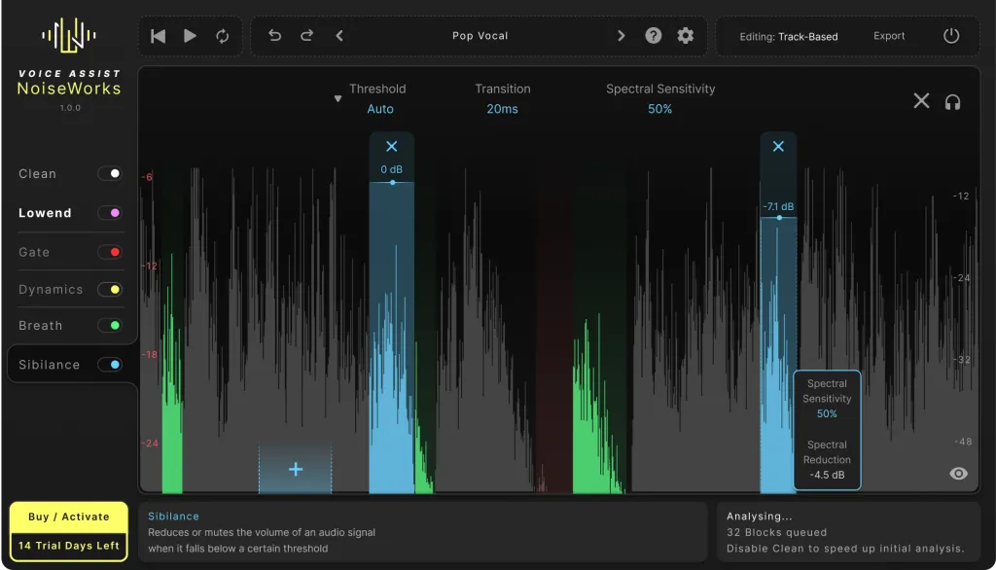This screenshot has width=996, height=570.
Task: Add a new region with the plus marker
Action: [x=295, y=469]
